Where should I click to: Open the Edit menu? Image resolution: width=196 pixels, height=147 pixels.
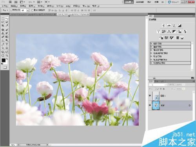tap(14, 6)
